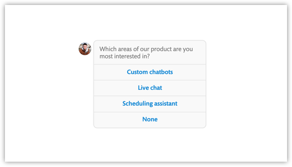292x167 pixels.
Task: Tap the second reply choice, Live chat
Action: click(150, 88)
